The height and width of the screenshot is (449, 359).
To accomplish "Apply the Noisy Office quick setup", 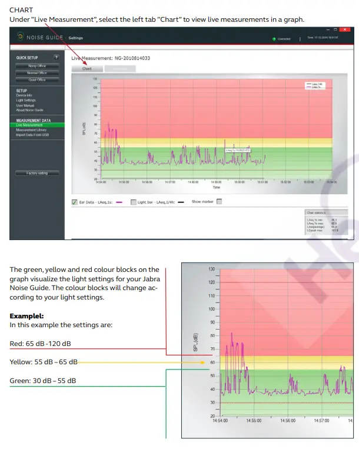I will [x=37, y=66].
